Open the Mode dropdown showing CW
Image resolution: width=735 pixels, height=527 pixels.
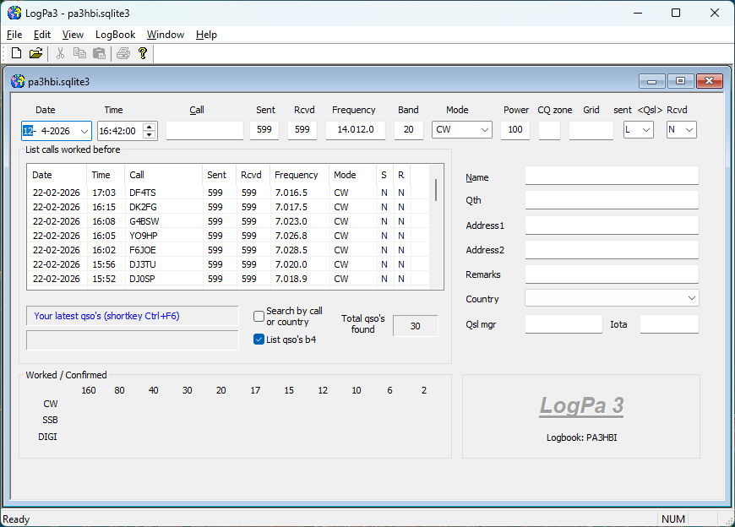click(x=484, y=130)
